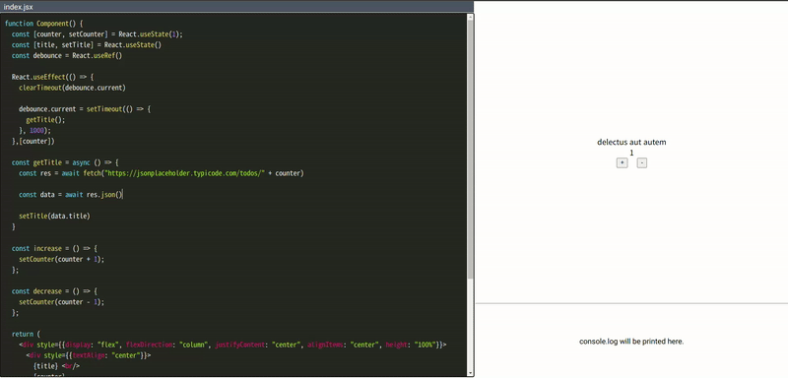Select the index.jsx file tab

point(18,7)
